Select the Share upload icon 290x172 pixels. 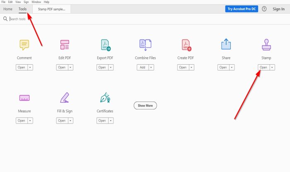[226, 44]
